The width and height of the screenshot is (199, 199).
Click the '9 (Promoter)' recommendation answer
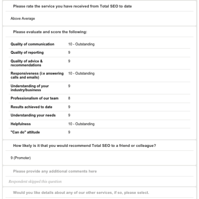[21, 158]
